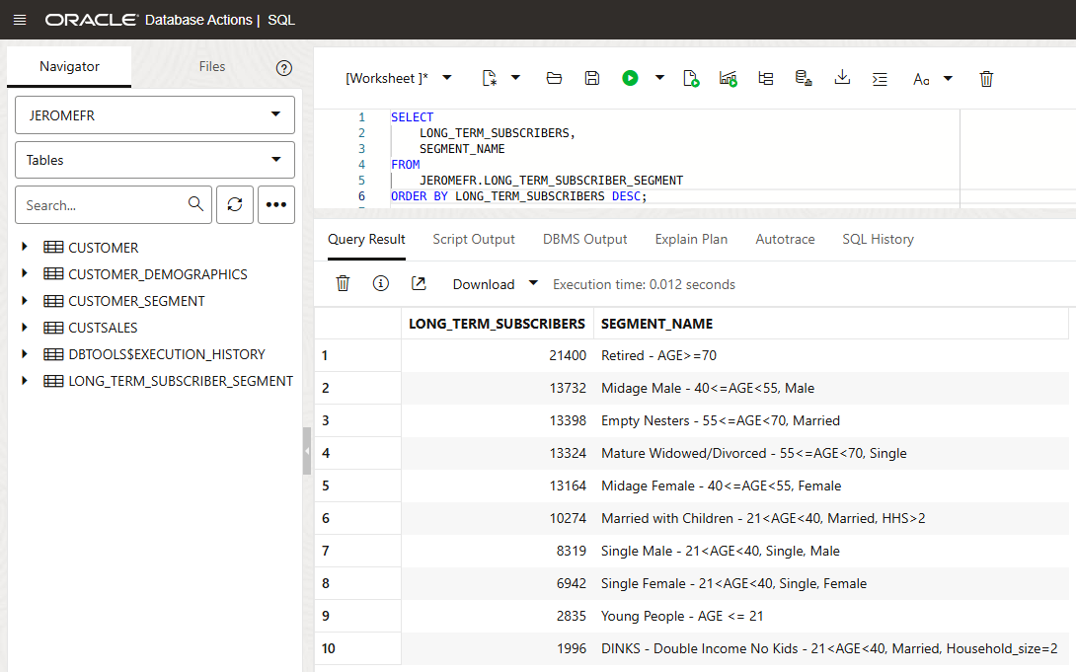Click the Save worksheet icon
The image size is (1076, 672).
[591, 78]
